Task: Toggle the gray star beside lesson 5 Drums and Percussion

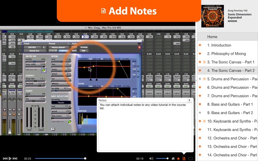Action: click(x=200, y=79)
